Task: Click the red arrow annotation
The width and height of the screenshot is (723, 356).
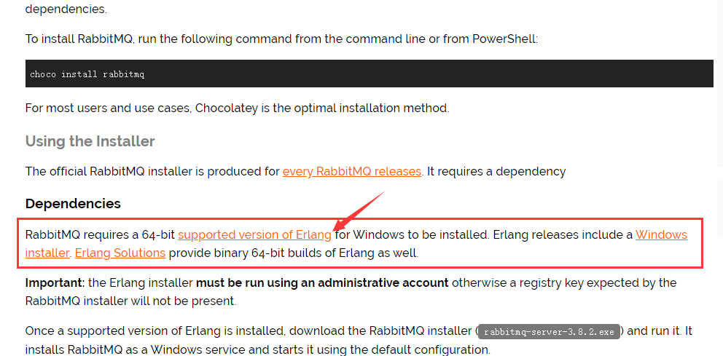Action: (359, 210)
